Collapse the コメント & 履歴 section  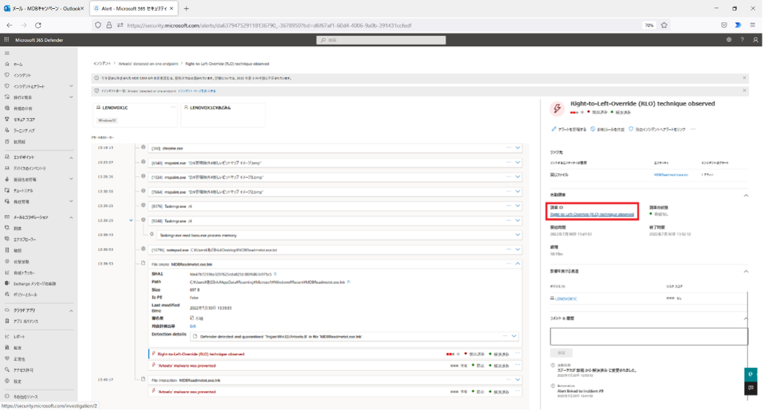point(746,319)
